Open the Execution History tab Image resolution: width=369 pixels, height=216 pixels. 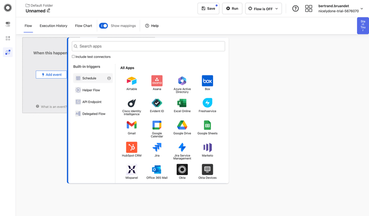tap(54, 26)
